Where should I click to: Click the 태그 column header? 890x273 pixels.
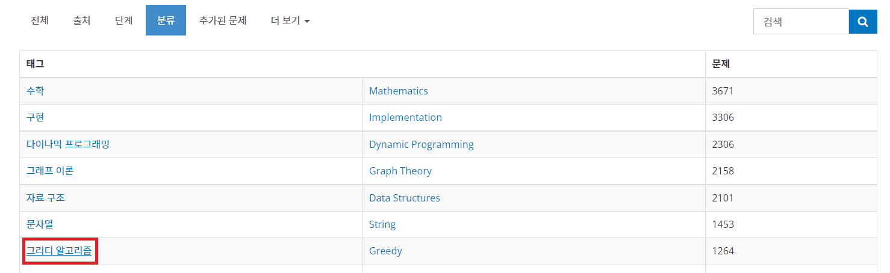(35, 64)
